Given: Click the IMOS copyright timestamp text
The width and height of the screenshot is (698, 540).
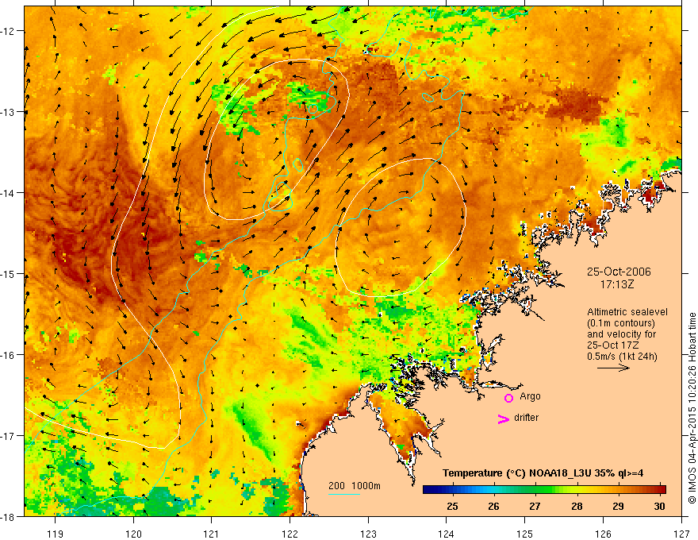Looking at the screenshot, I should 692,408.
